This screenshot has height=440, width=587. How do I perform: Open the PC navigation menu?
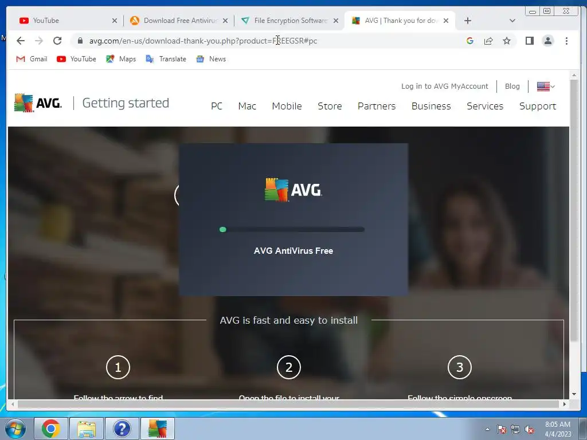pos(216,106)
